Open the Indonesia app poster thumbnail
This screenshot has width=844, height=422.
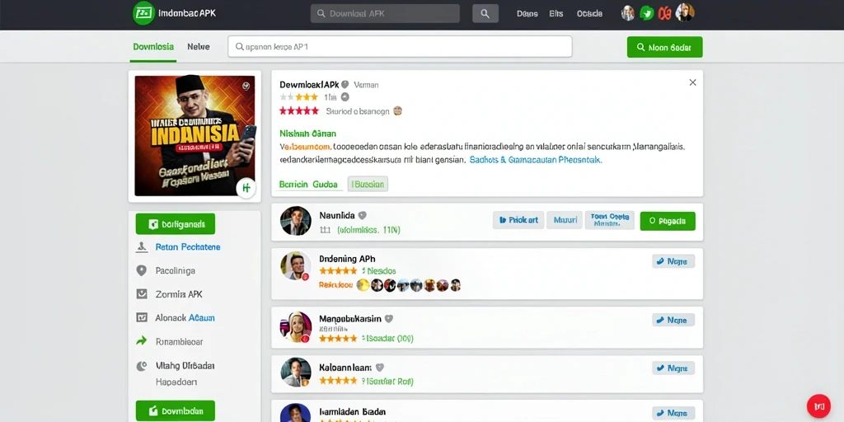click(x=195, y=136)
